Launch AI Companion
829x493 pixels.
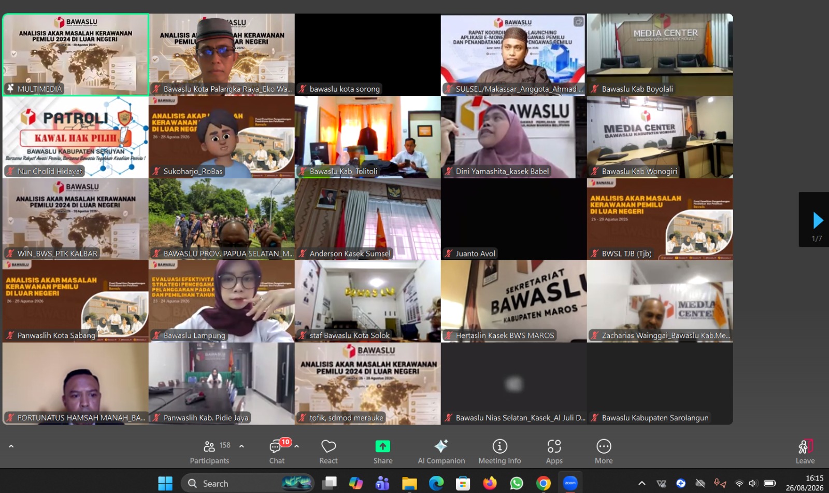coord(441,452)
